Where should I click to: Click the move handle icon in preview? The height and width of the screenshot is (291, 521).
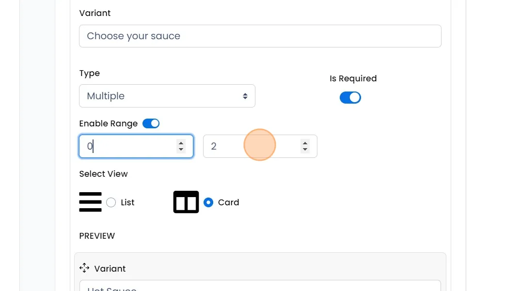(84, 268)
